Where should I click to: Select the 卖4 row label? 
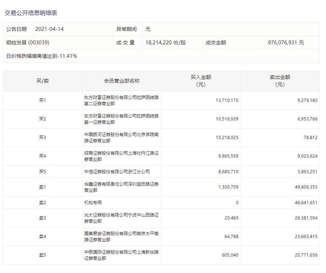pos(42,236)
